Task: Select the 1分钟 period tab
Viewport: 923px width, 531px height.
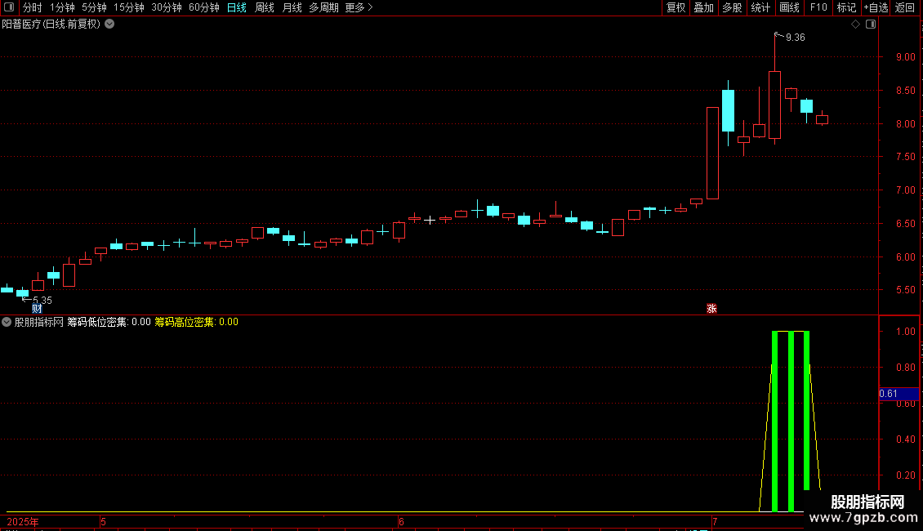Action: (62, 7)
